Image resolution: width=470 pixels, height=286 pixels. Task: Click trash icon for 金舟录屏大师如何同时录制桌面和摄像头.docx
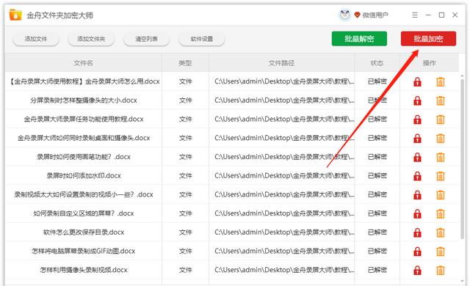441,138
